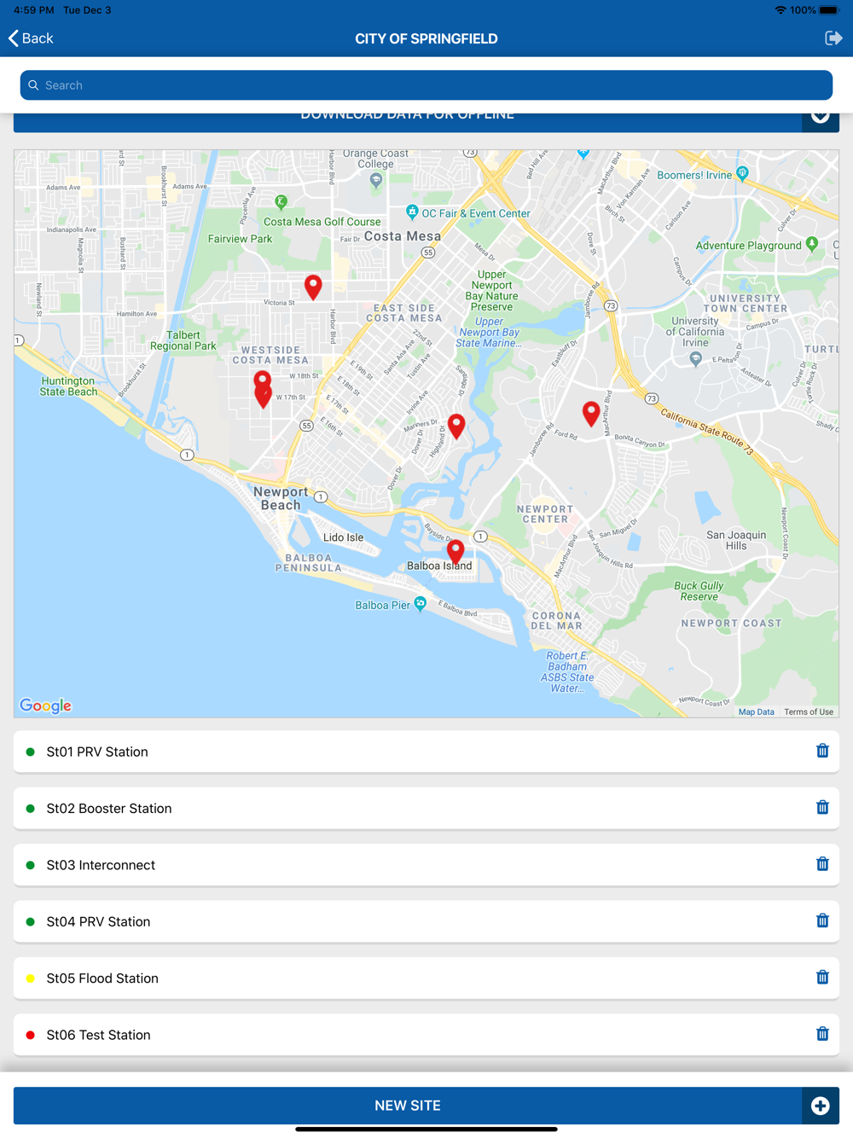Open St03 Interconnect row
The width and height of the screenshot is (853, 1138).
(426, 865)
